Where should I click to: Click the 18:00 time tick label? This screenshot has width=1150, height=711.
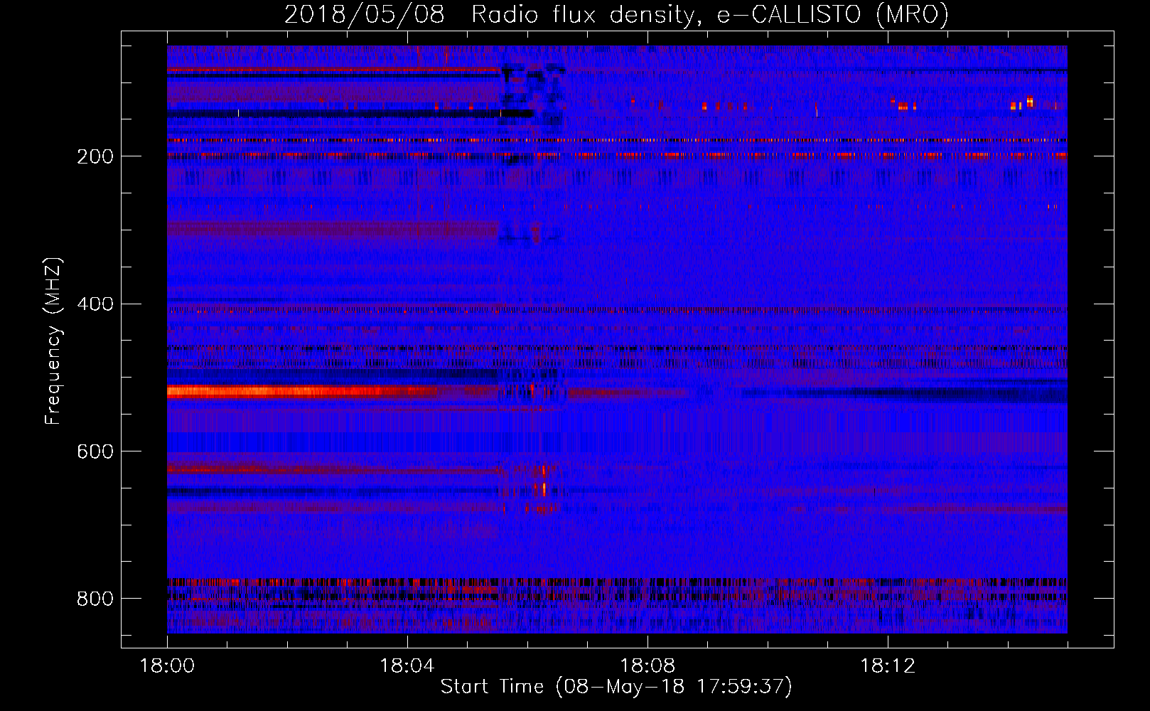click(167, 666)
